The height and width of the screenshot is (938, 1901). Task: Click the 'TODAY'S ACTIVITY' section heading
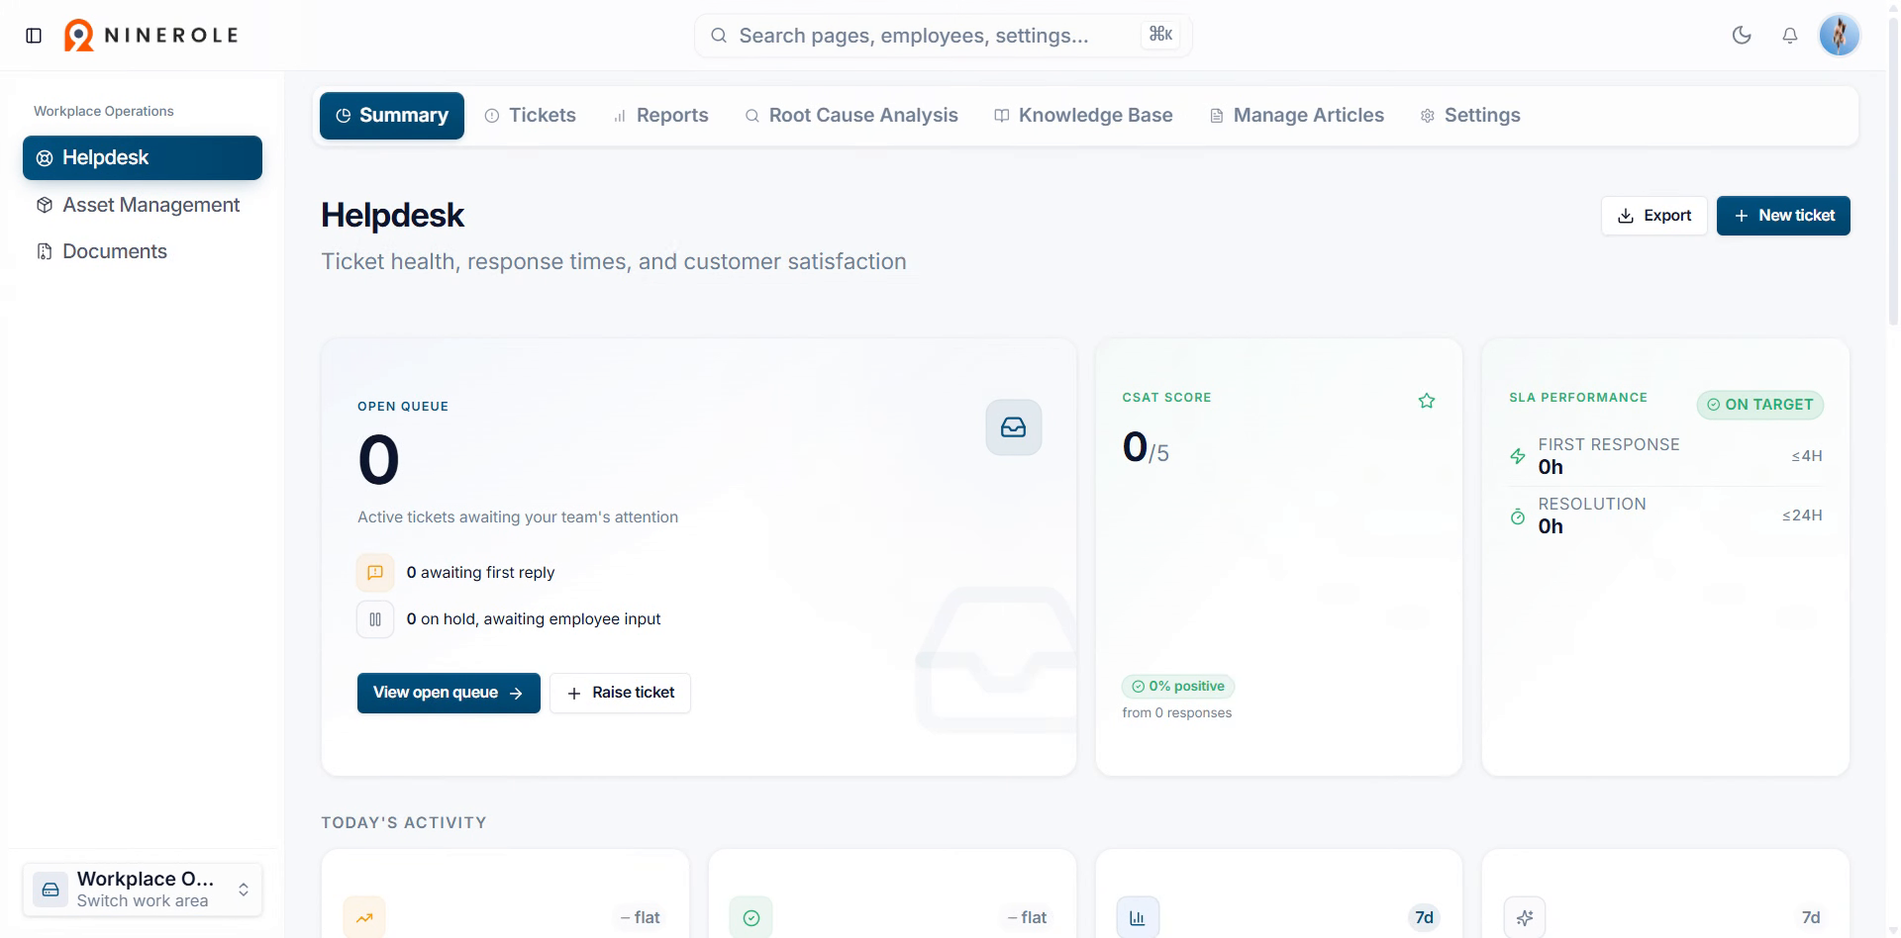404,822
